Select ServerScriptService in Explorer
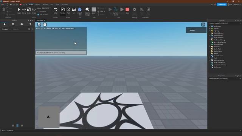The width and height of the screenshot is (242, 136). click(220, 42)
